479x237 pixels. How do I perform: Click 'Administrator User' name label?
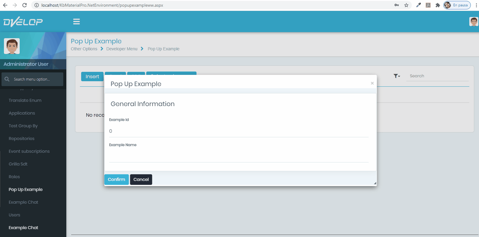pyautogui.click(x=26, y=64)
